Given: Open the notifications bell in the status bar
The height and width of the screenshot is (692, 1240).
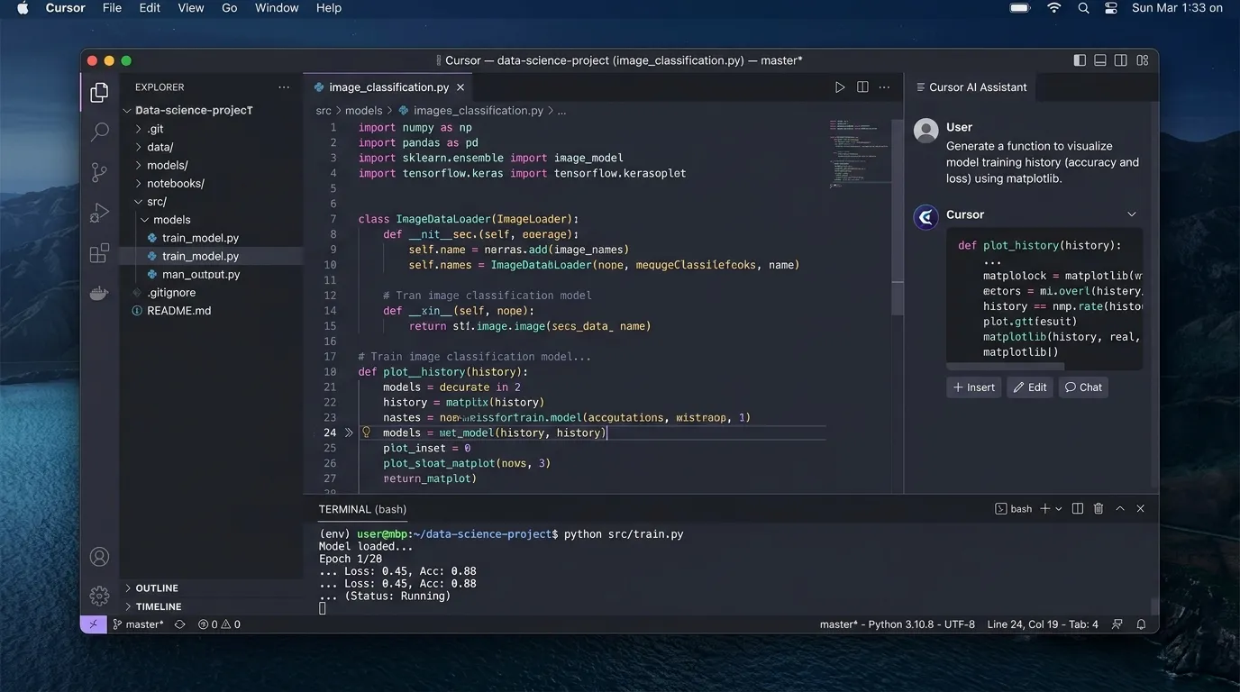Looking at the screenshot, I should pyautogui.click(x=1142, y=624).
